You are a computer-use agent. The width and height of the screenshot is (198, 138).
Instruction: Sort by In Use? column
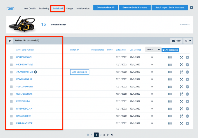110,50
